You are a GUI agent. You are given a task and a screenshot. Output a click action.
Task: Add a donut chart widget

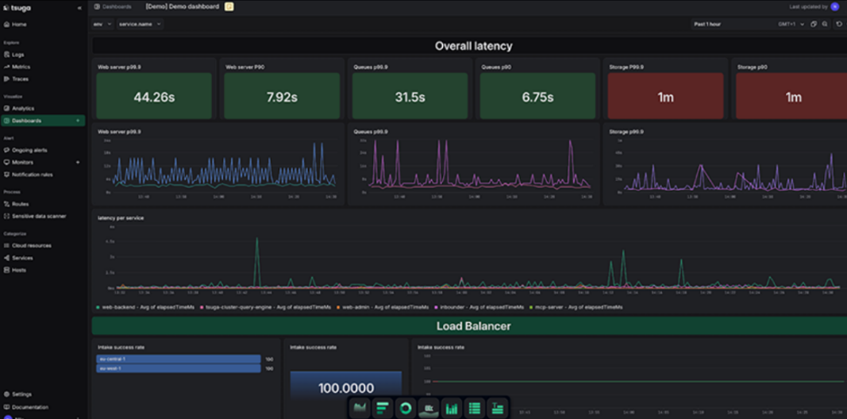click(x=406, y=408)
